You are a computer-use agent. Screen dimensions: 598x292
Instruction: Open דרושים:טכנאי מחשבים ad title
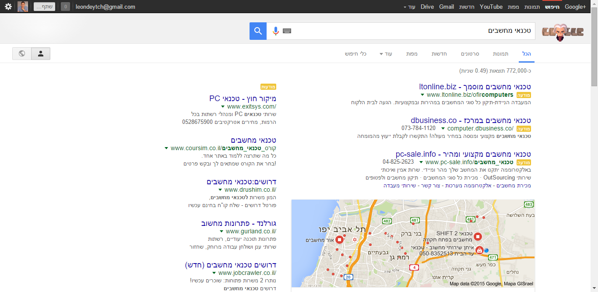click(242, 182)
